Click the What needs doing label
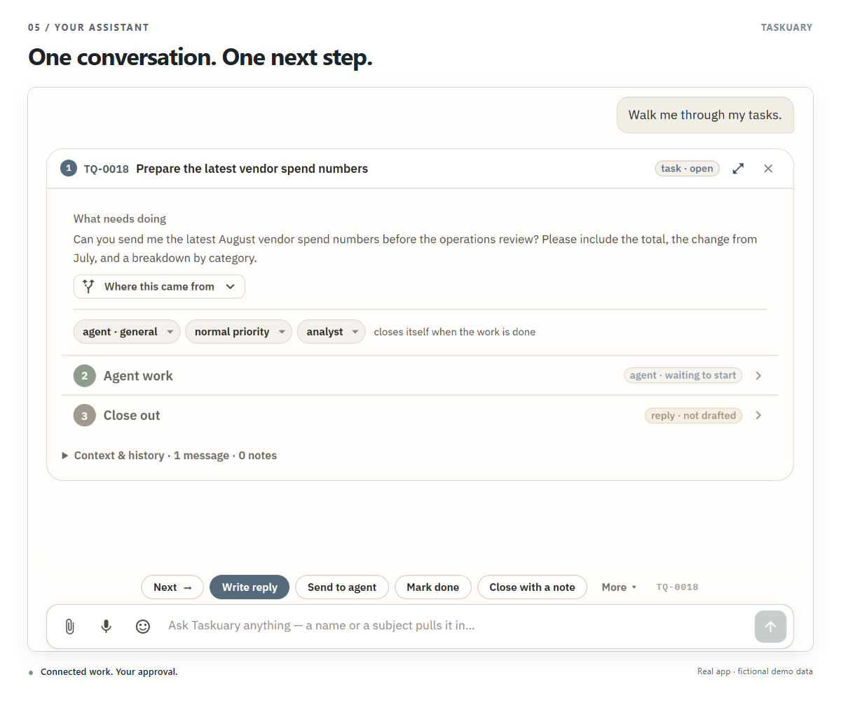This screenshot has width=841, height=705. pos(120,219)
